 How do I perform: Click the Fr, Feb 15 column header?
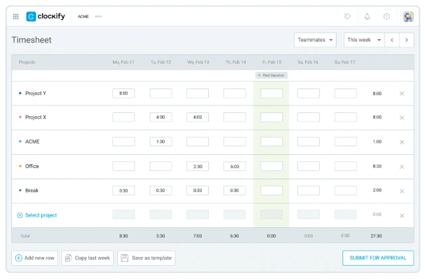click(x=272, y=62)
